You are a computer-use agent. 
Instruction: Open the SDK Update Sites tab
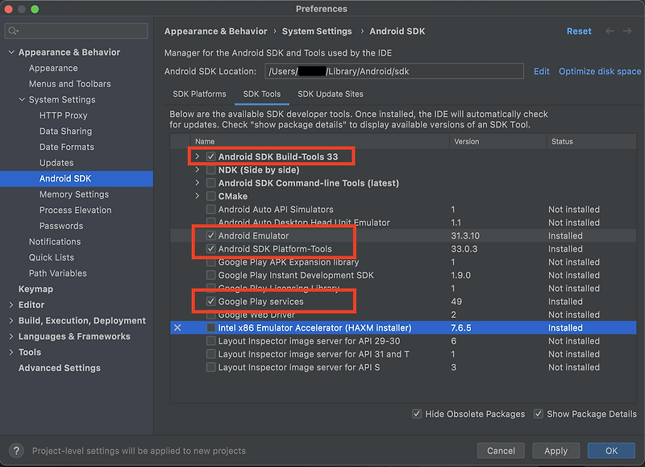coord(331,94)
